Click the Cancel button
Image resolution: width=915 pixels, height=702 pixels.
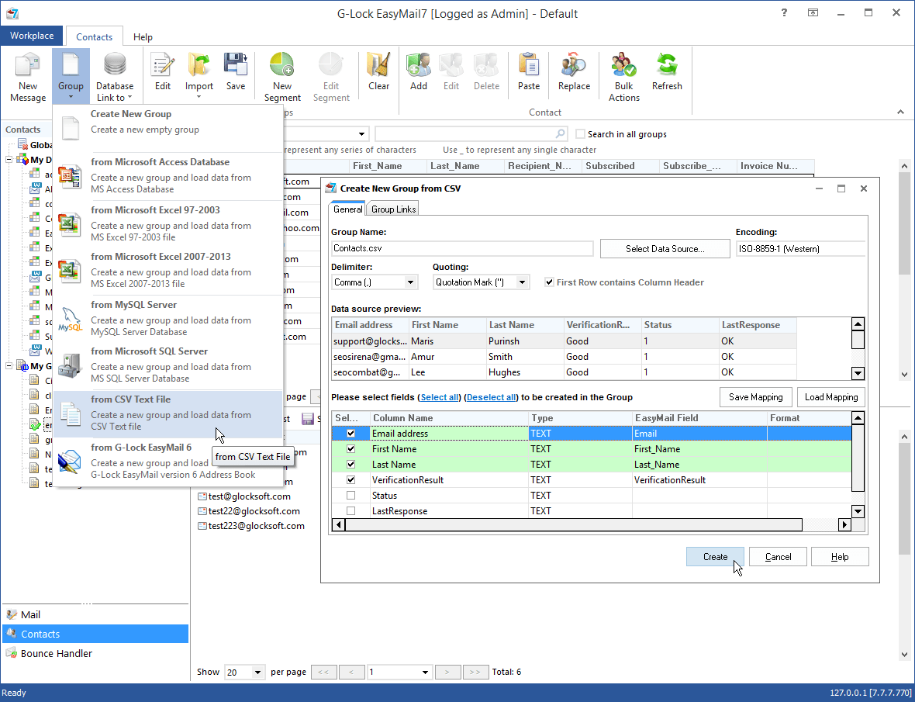[x=778, y=557]
